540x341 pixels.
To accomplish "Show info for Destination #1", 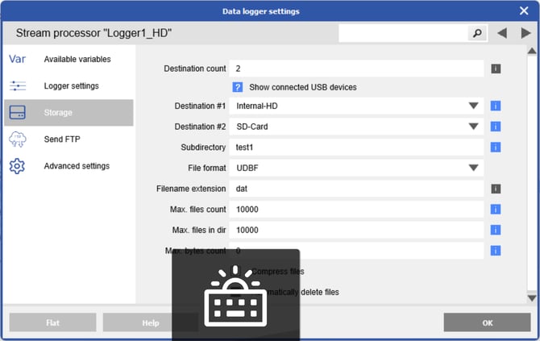I will pyautogui.click(x=496, y=106).
